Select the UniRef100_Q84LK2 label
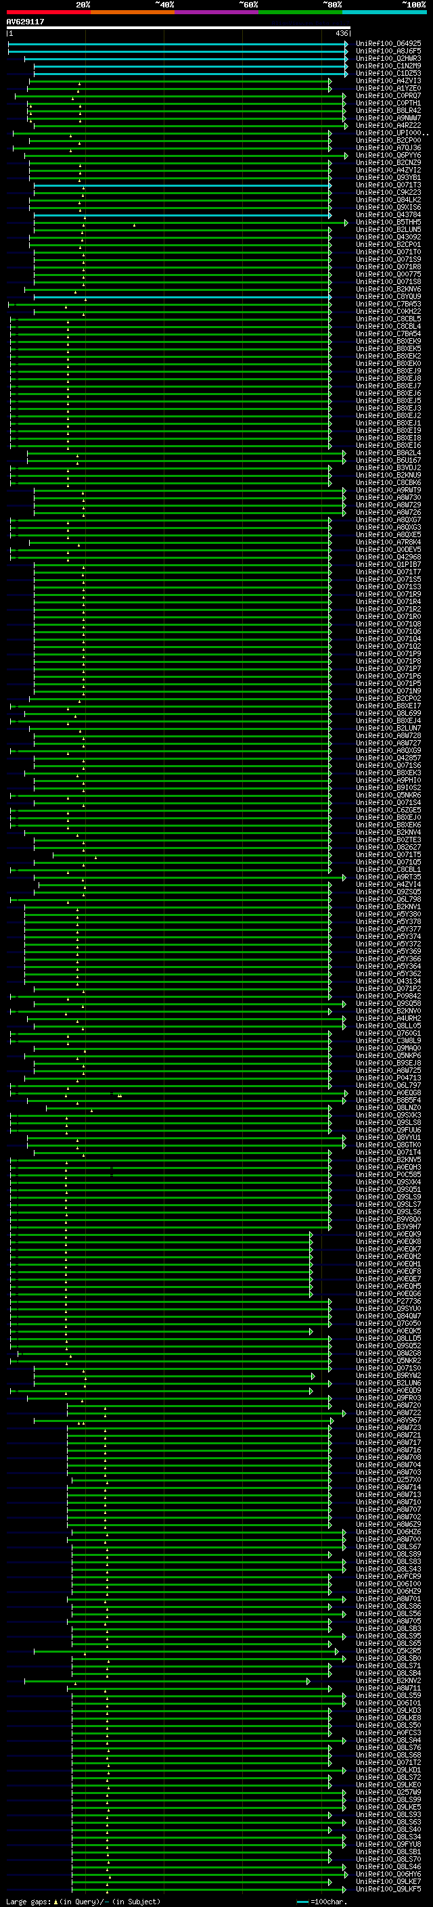This screenshot has width=433, height=1907. point(388,200)
